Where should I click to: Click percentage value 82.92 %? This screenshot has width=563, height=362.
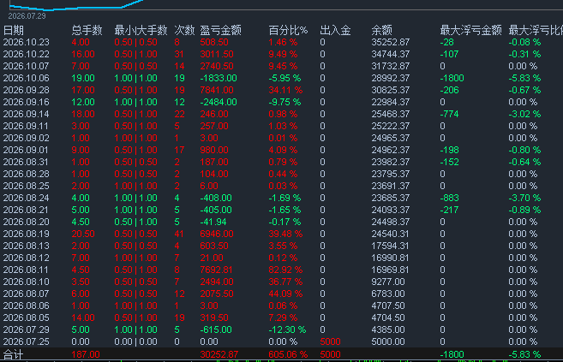click(x=285, y=270)
